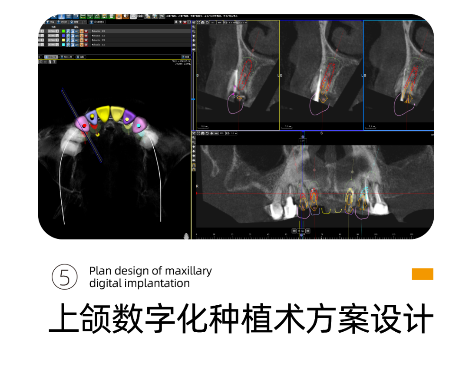
Task: Click the arch curve icon in panoramic sidebar
Action: [194, 165]
